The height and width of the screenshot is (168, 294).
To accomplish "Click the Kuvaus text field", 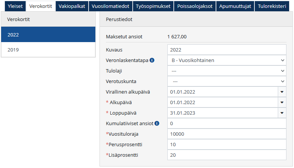I will (x=226, y=50).
